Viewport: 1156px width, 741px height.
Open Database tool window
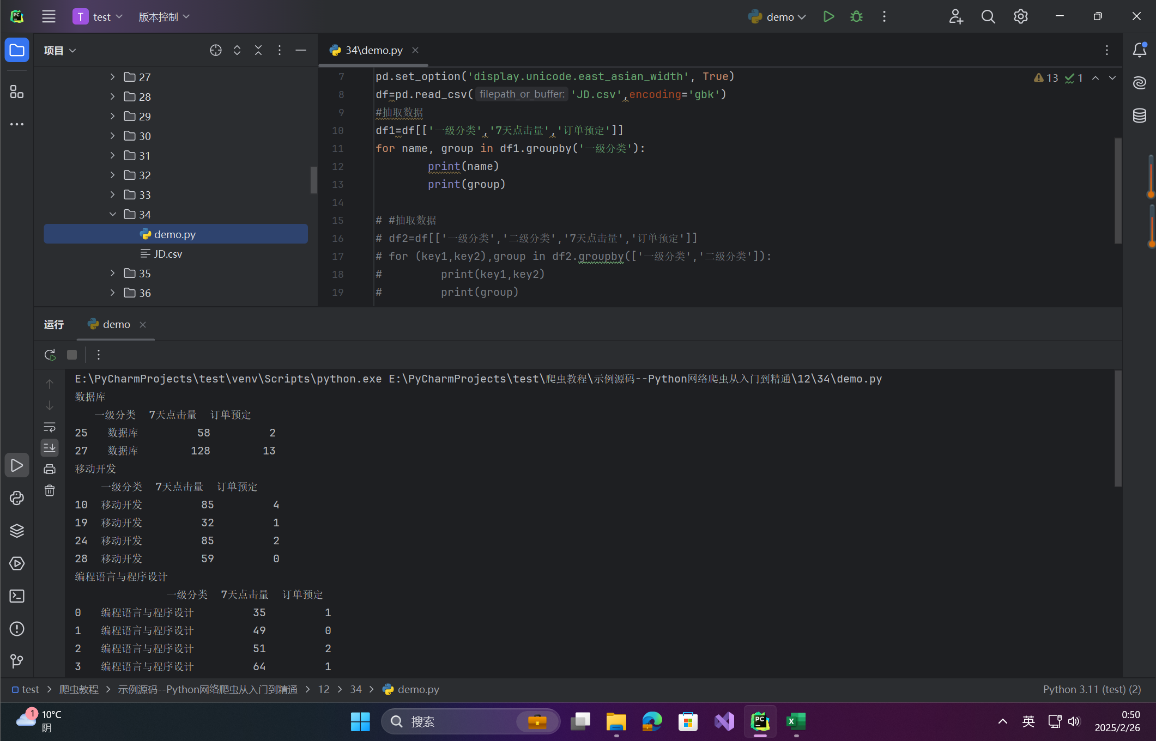click(x=1140, y=116)
